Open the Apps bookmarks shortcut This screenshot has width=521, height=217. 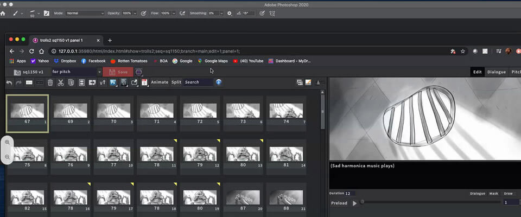click(x=17, y=61)
